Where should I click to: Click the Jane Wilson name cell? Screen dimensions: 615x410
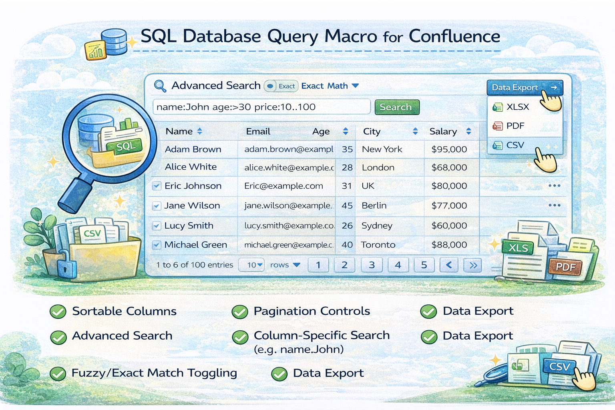click(x=192, y=205)
